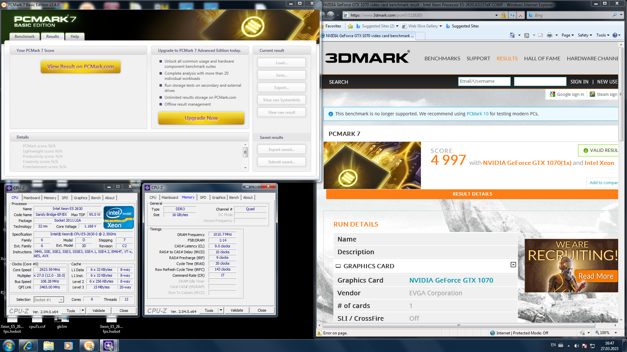Click the NVIDIA GeForce GTX 1070 graphics card link

click(451, 280)
